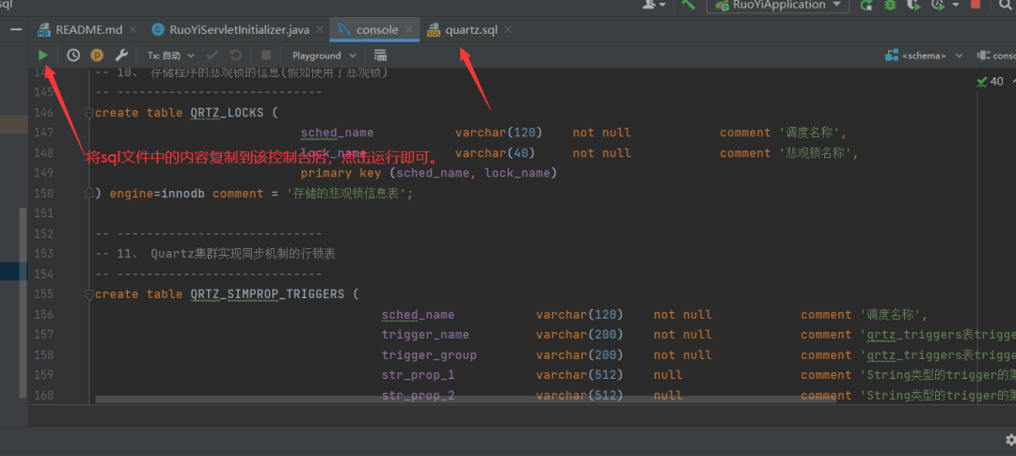Click varchar(512) on line 159
The width and height of the screenshot is (1016, 456).
(x=579, y=375)
